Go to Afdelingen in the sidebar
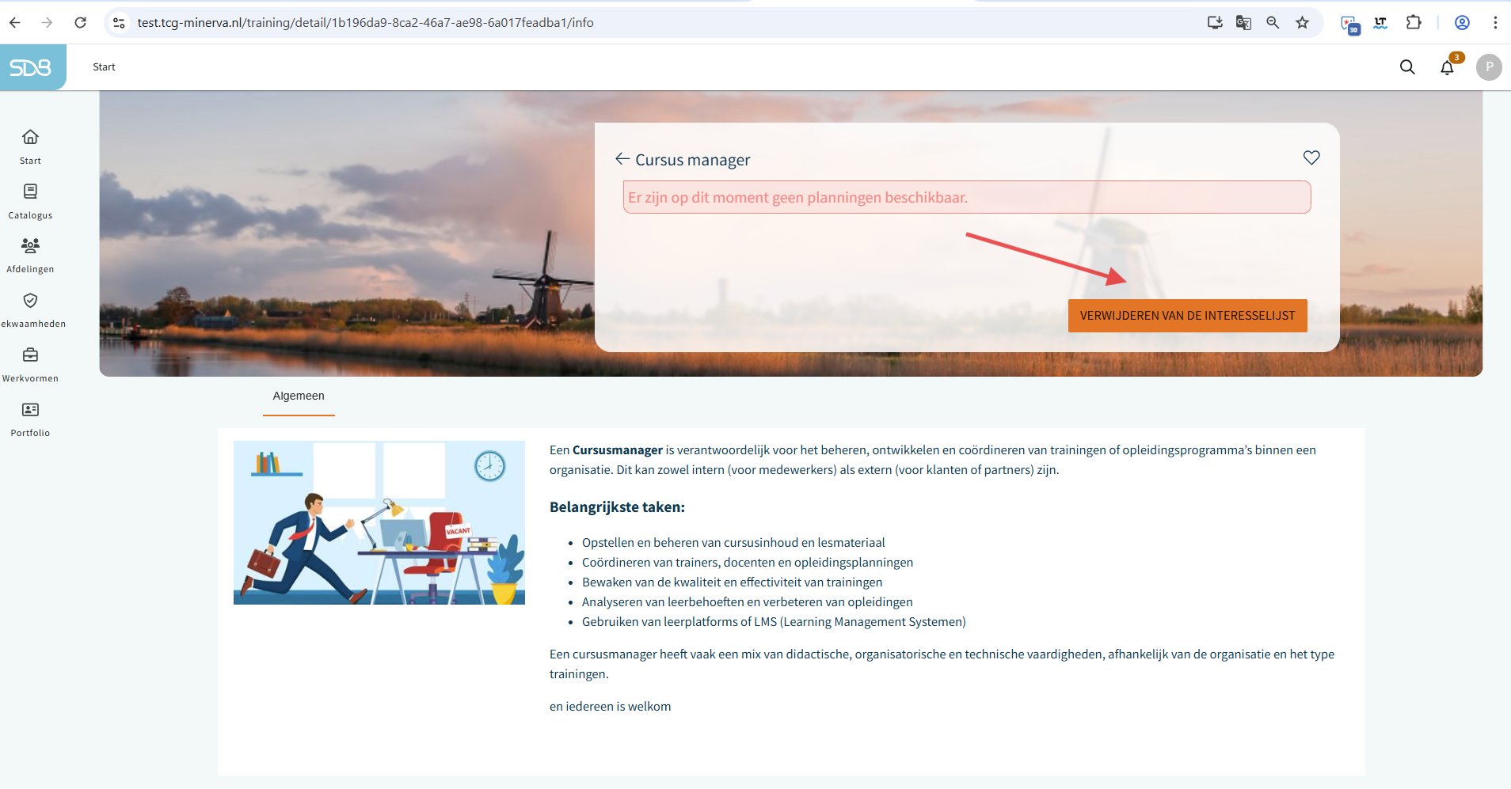Image resolution: width=1511 pixels, height=789 pixels. point(30,246)
